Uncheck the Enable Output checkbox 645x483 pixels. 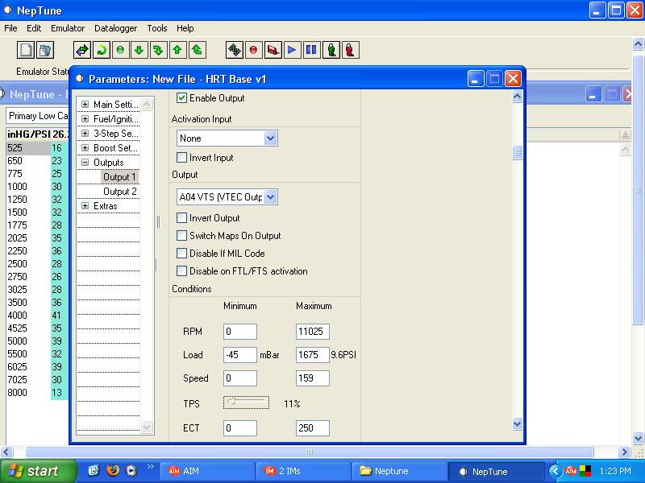(x=181, y=97)
